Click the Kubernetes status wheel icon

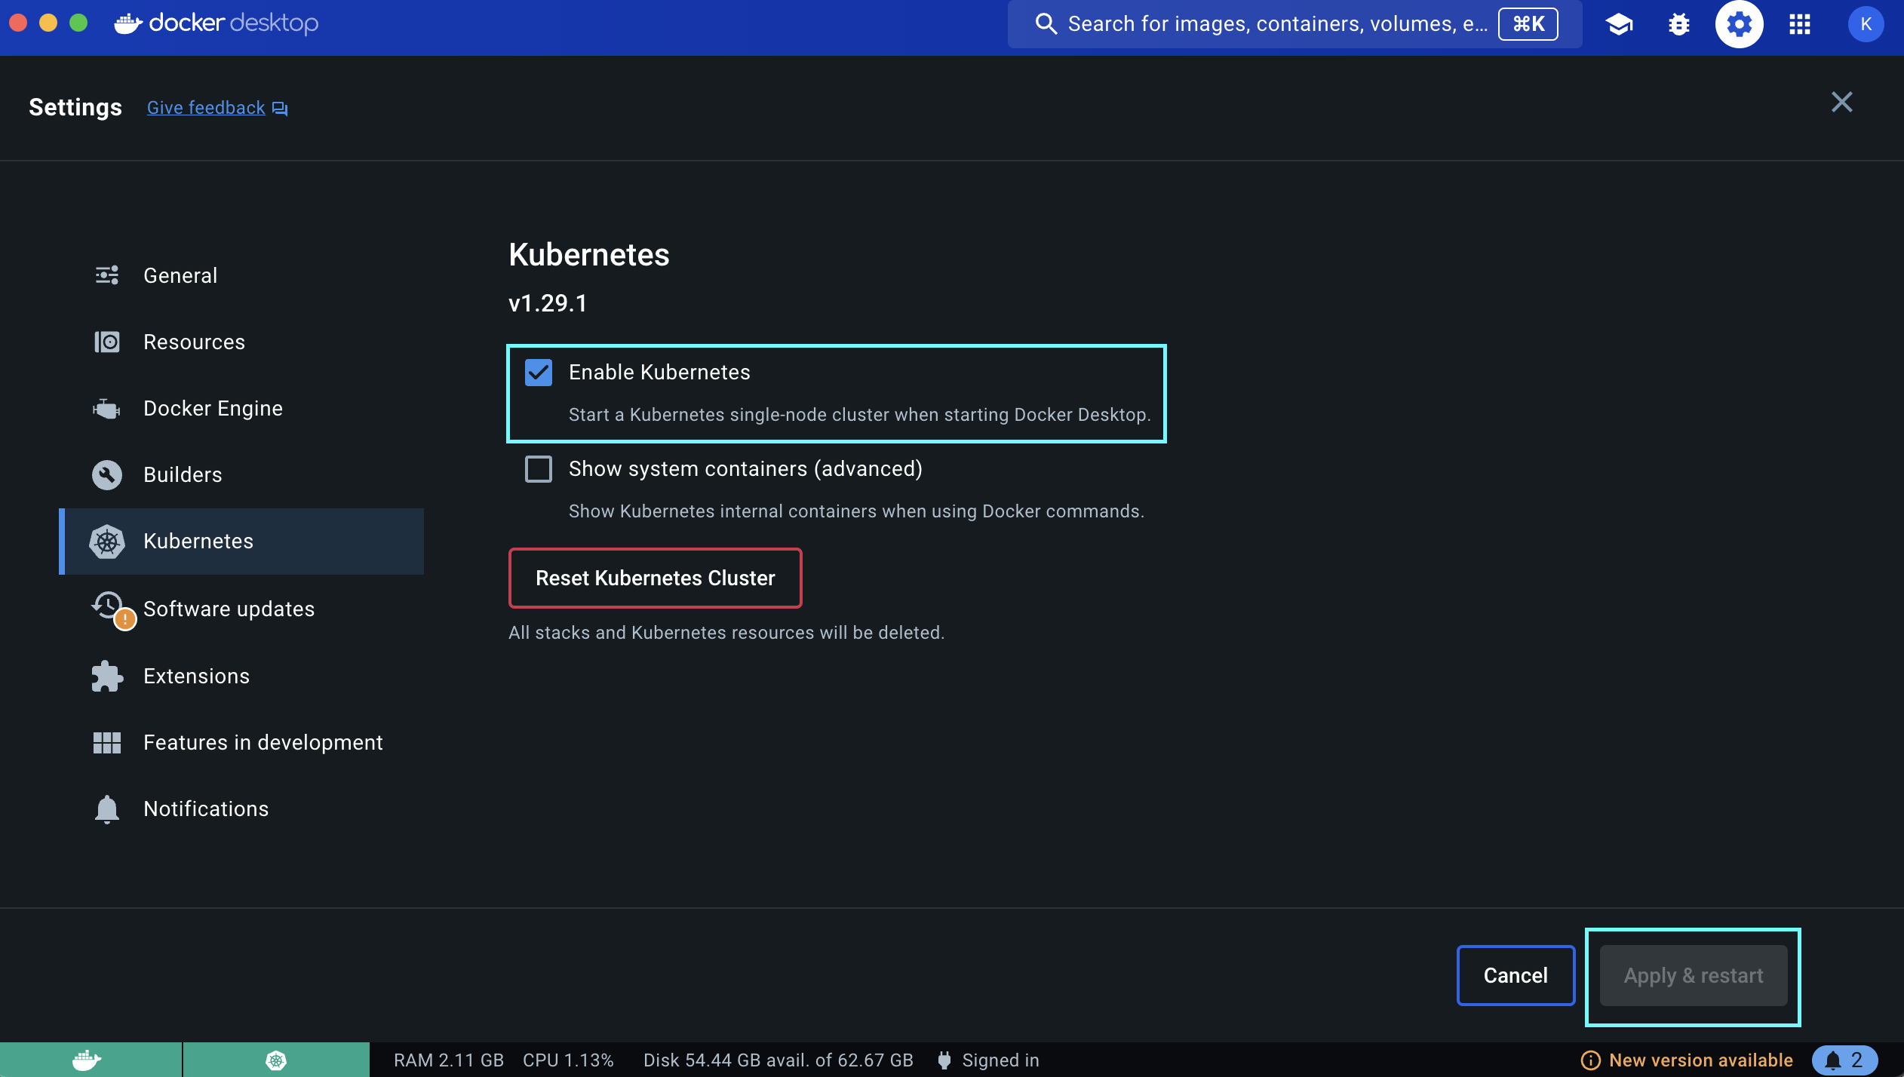tap(276, 1060)
